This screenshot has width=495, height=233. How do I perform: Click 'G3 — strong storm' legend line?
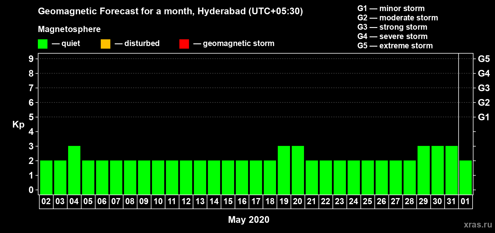(392, 27)
